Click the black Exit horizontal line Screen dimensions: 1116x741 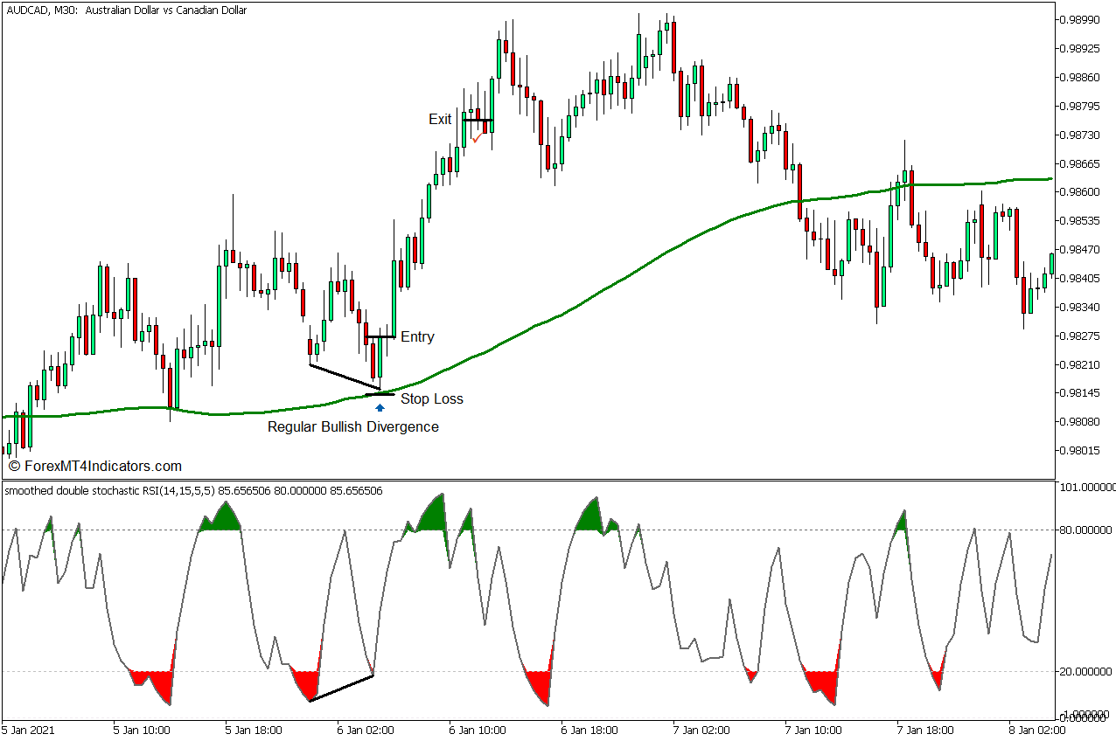pos(476,118)
